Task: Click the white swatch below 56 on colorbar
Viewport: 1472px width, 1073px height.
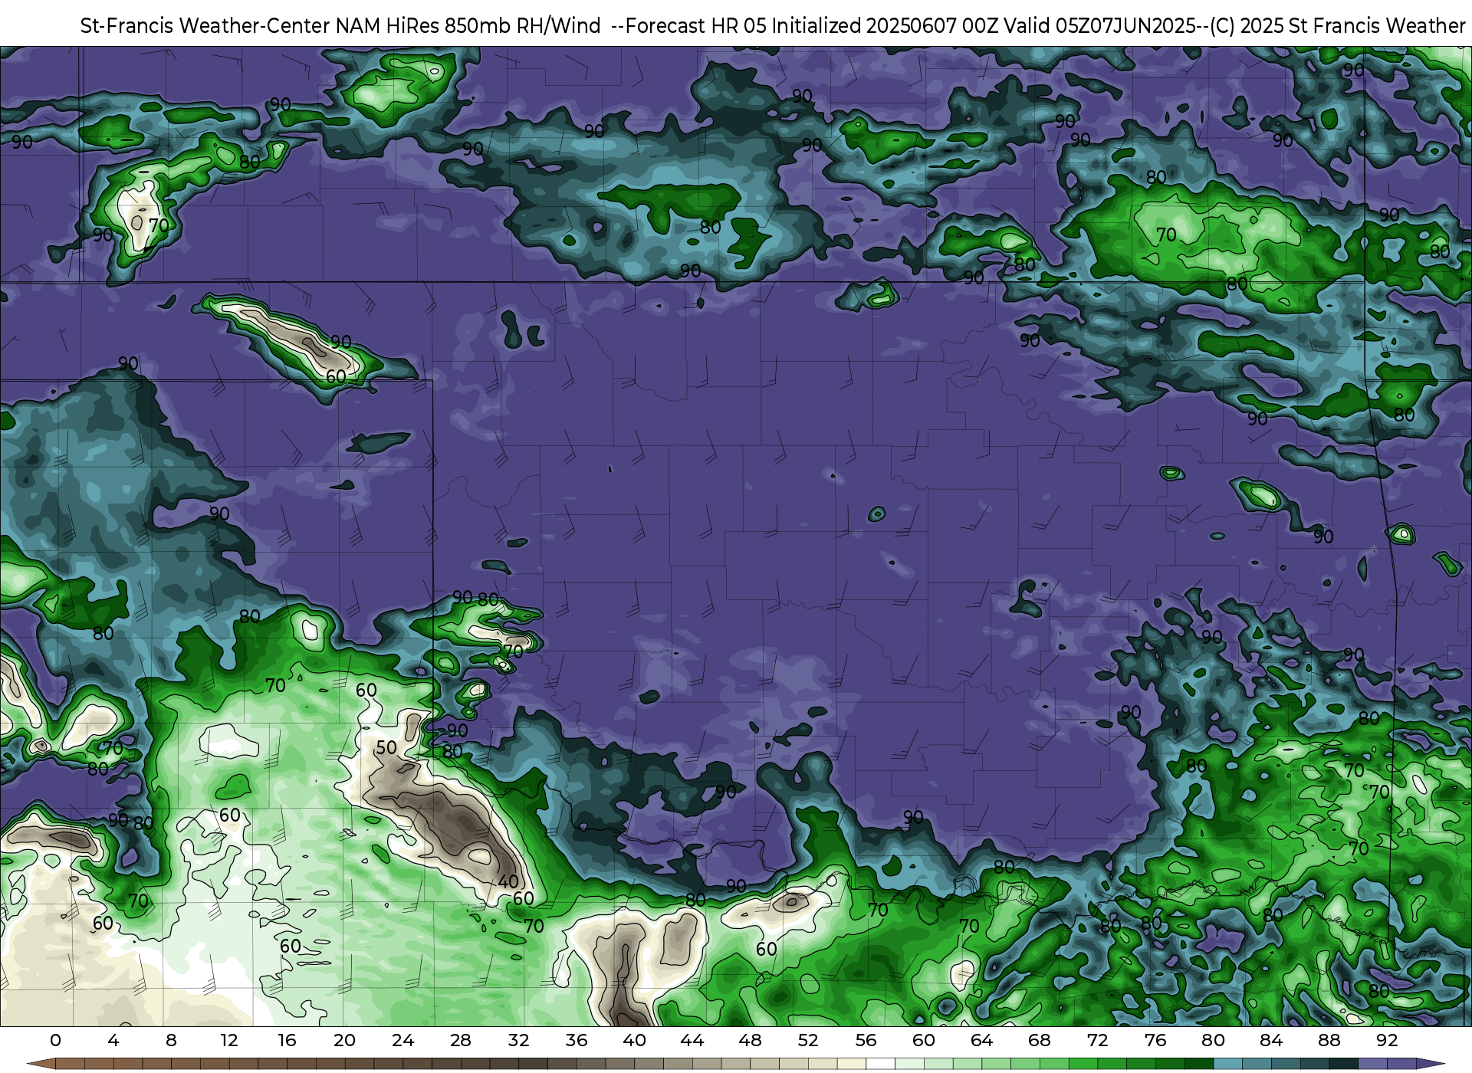Action: point(880,1064)
